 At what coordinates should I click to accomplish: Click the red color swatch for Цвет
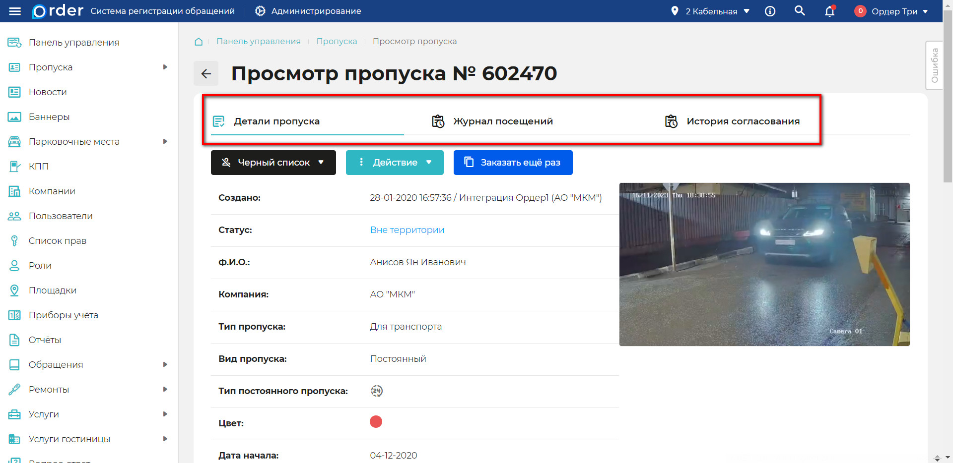pos(376,422)
